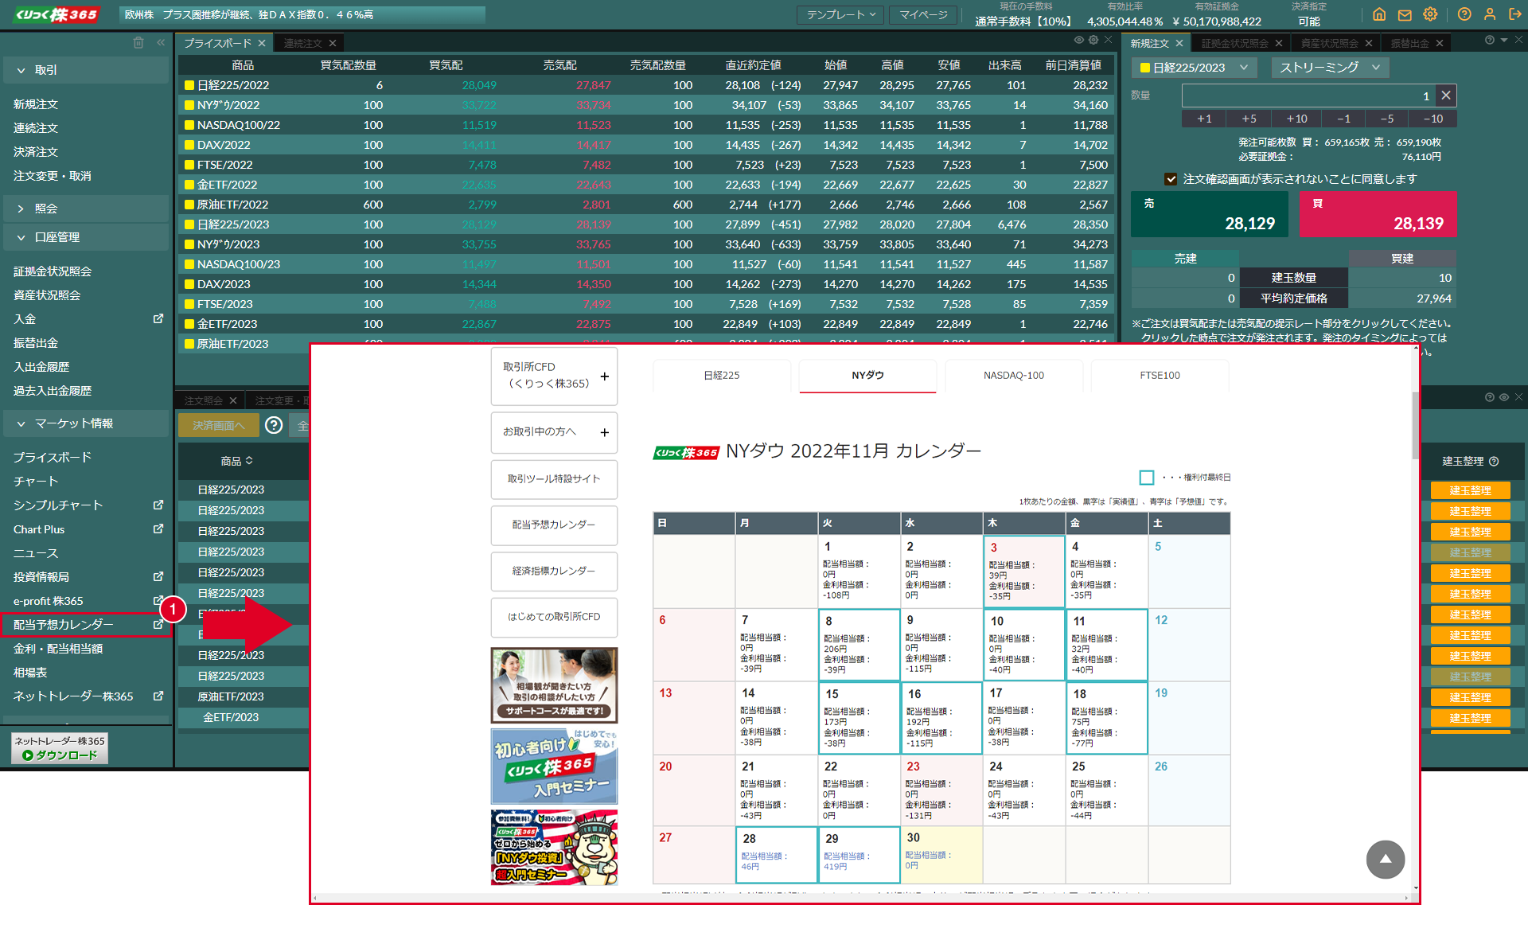The width and height of the screenshot is (1528, 948).
Task: Select the NASDAQ-100 calendar tab
Action: click(1014, 376)
